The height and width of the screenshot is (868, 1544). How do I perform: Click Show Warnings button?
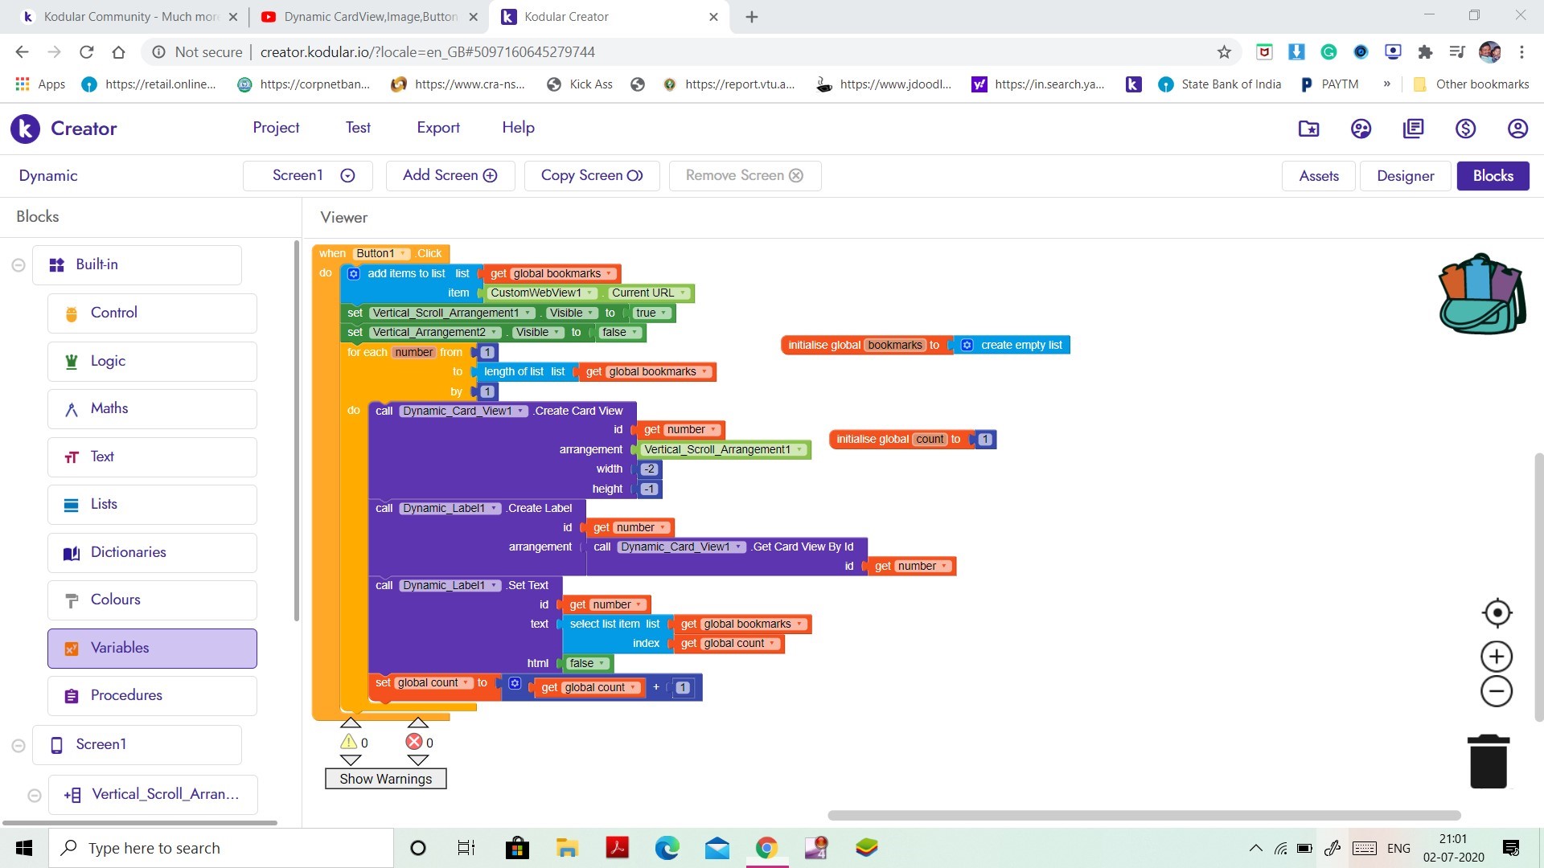tap(385, 779)
